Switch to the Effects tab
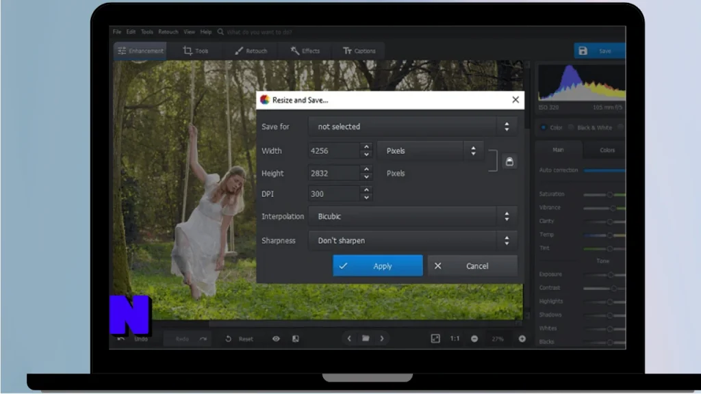 [305, 51]
